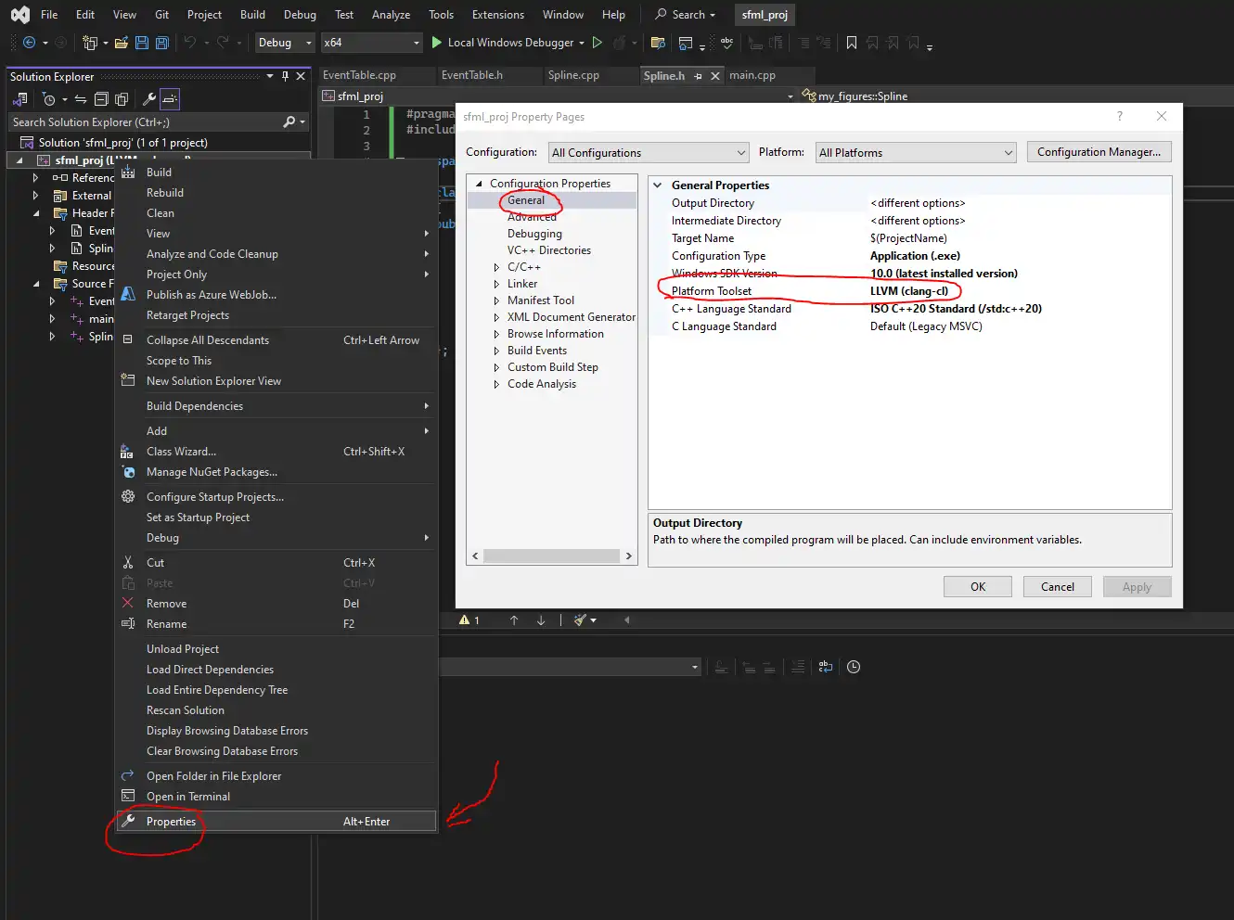This screenshot has height=920, width=1234.
Task: Open the All Platforms dropdown
Action: point(916,153)
